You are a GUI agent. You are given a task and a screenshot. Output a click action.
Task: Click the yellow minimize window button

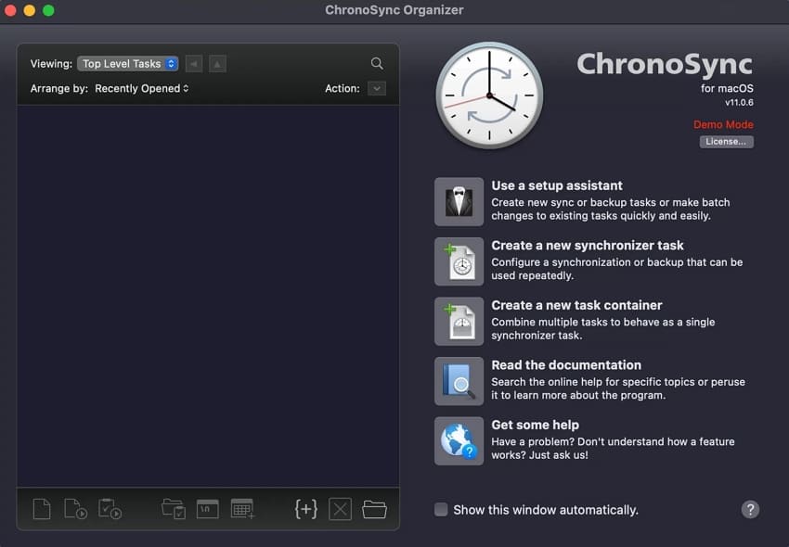(x=29, y=10)
